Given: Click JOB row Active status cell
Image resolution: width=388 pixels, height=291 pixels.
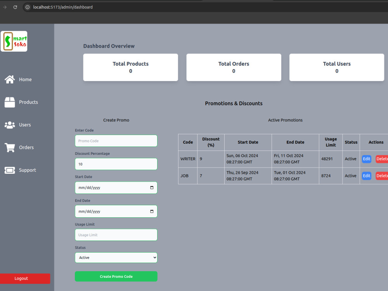Looking at the screenshot, I should click(351, 176).
